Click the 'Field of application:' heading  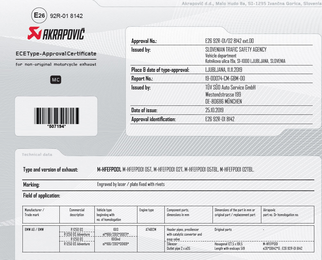pos(41,196)
